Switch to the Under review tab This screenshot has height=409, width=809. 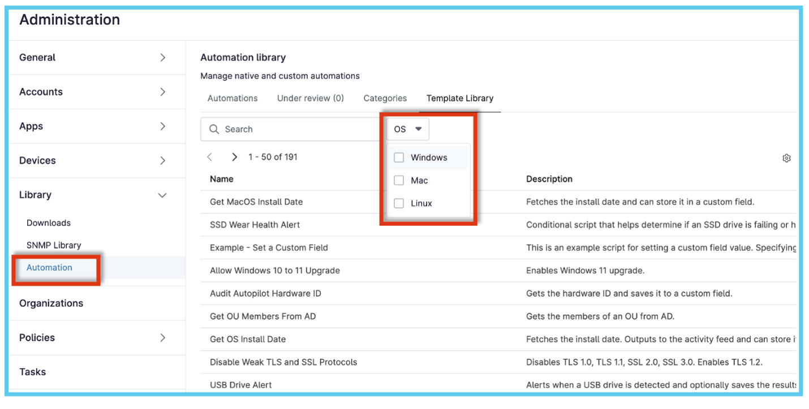(310, 98)
